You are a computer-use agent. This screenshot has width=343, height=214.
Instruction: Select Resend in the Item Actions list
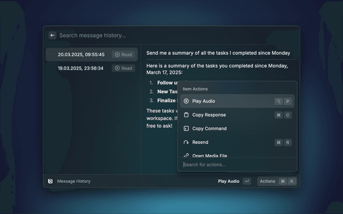[200, 142]
